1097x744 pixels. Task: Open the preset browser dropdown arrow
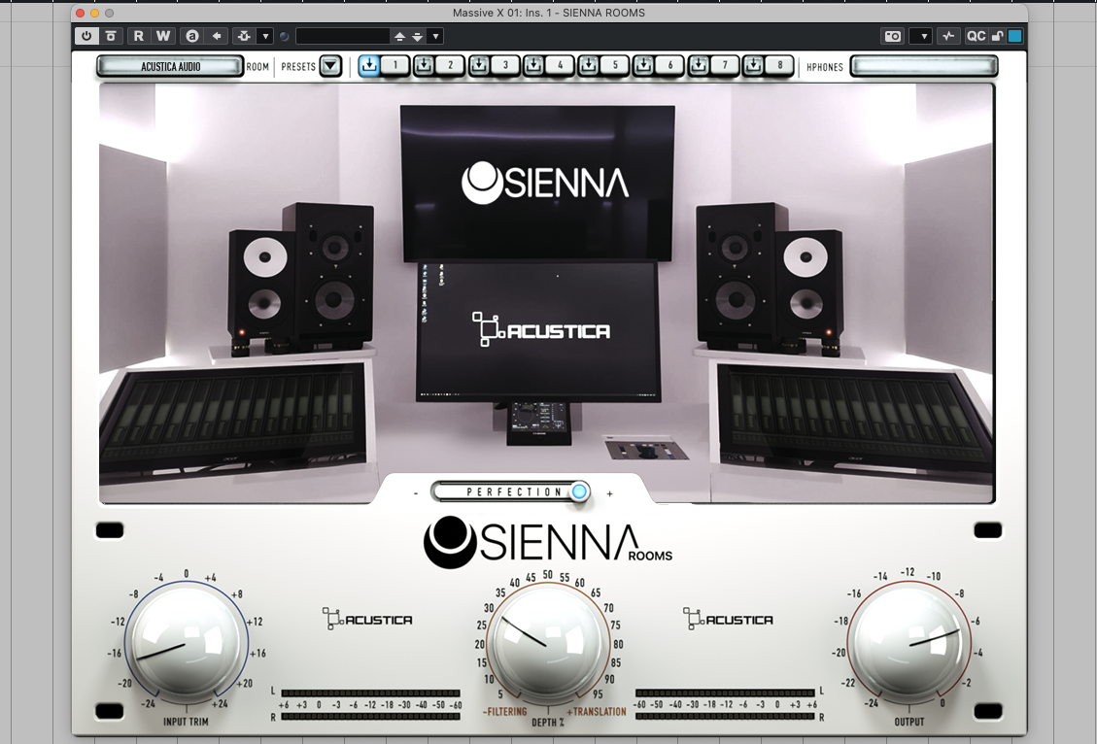click(435, 35)
